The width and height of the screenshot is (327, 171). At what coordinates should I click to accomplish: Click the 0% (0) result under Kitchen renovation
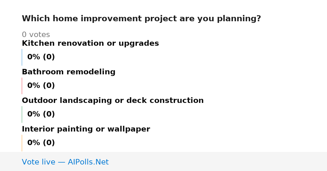[41, 57]
